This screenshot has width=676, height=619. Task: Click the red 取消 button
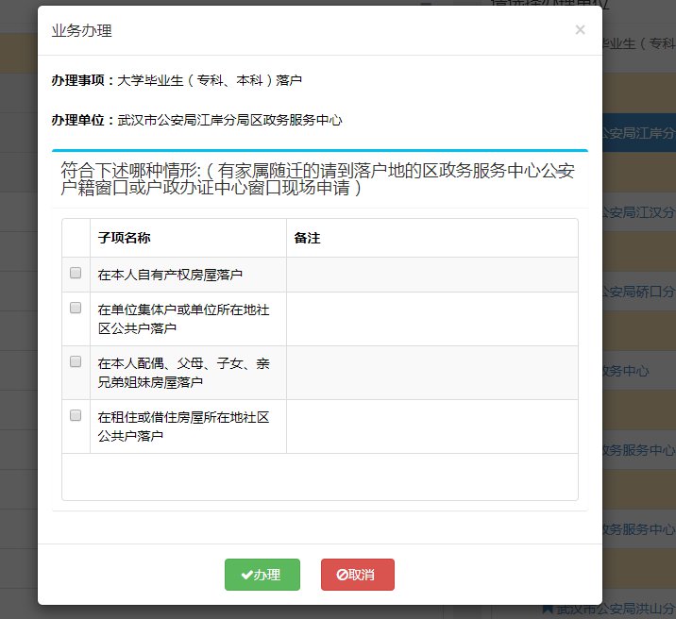(358, 575)
